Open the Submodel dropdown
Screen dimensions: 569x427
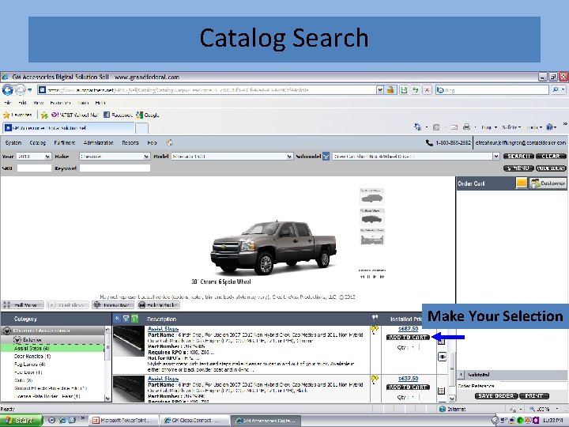416,156
